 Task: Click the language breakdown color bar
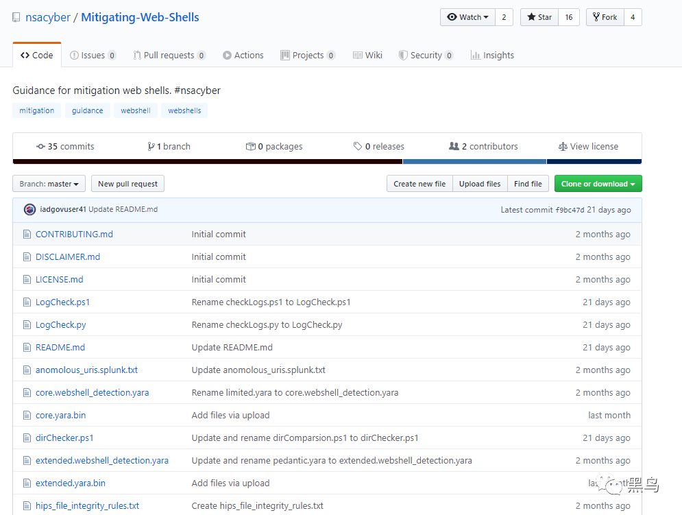[327, 162]
